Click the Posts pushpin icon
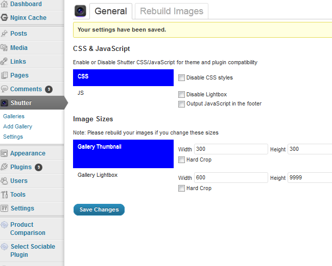Screen dimensions: 332x266 pos(4,34)
